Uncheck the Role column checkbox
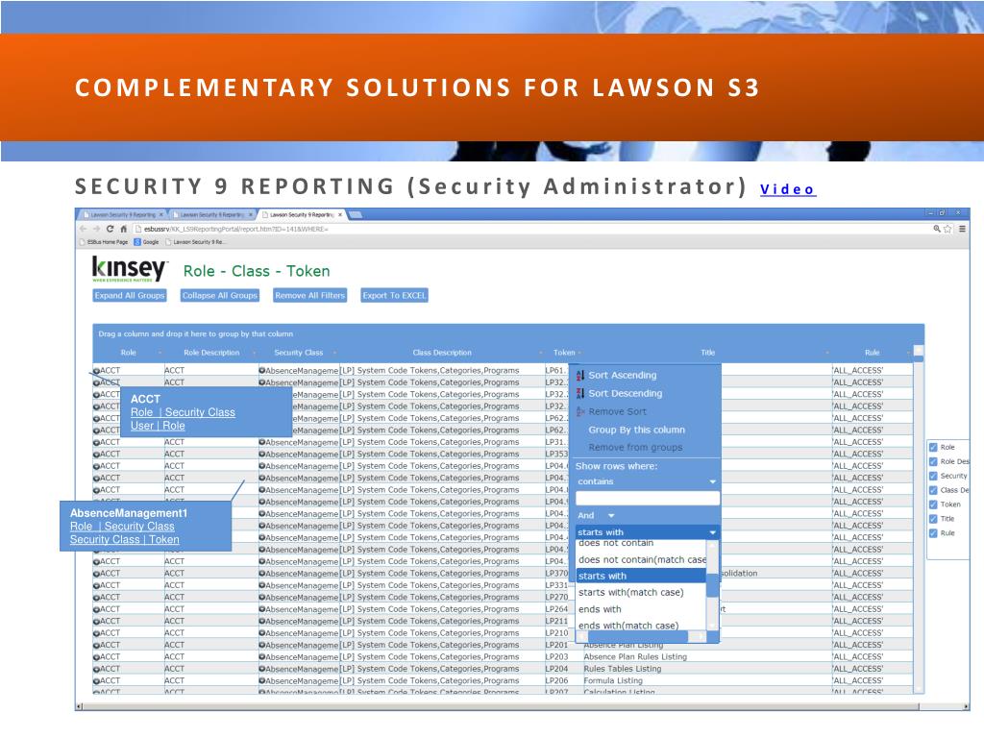This screenshot has height=738, width=984. pyautogui.click(x=933, y=448)
